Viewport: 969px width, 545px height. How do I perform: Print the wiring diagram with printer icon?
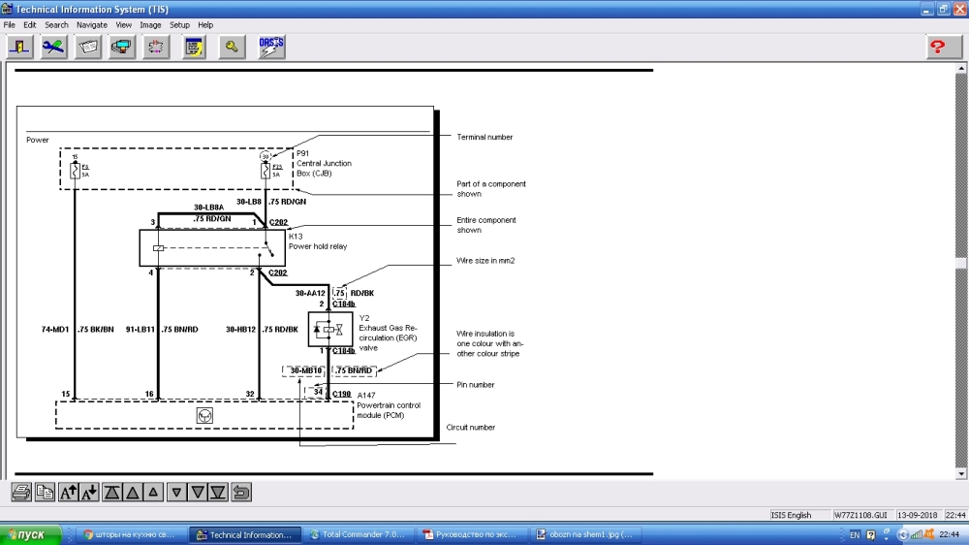tap(21, 493)
